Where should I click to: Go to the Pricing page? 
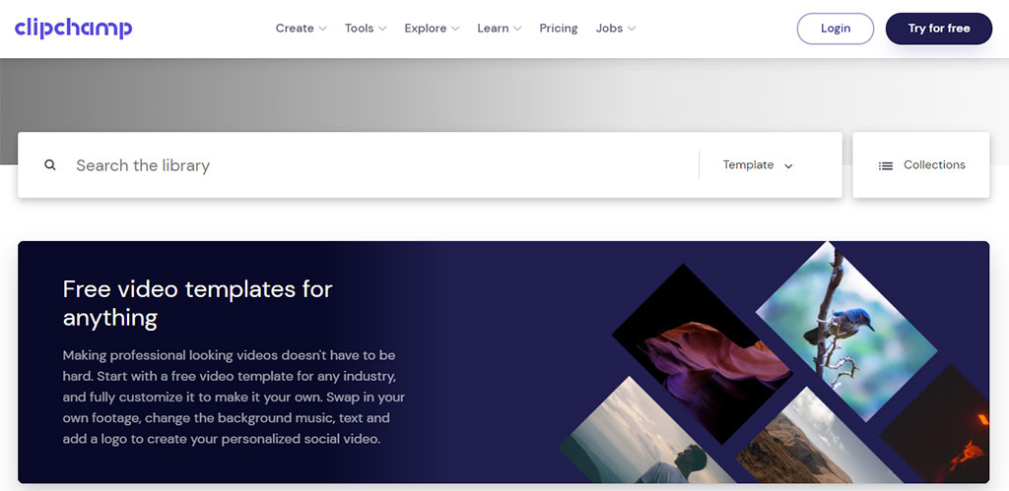coord(558,29)
